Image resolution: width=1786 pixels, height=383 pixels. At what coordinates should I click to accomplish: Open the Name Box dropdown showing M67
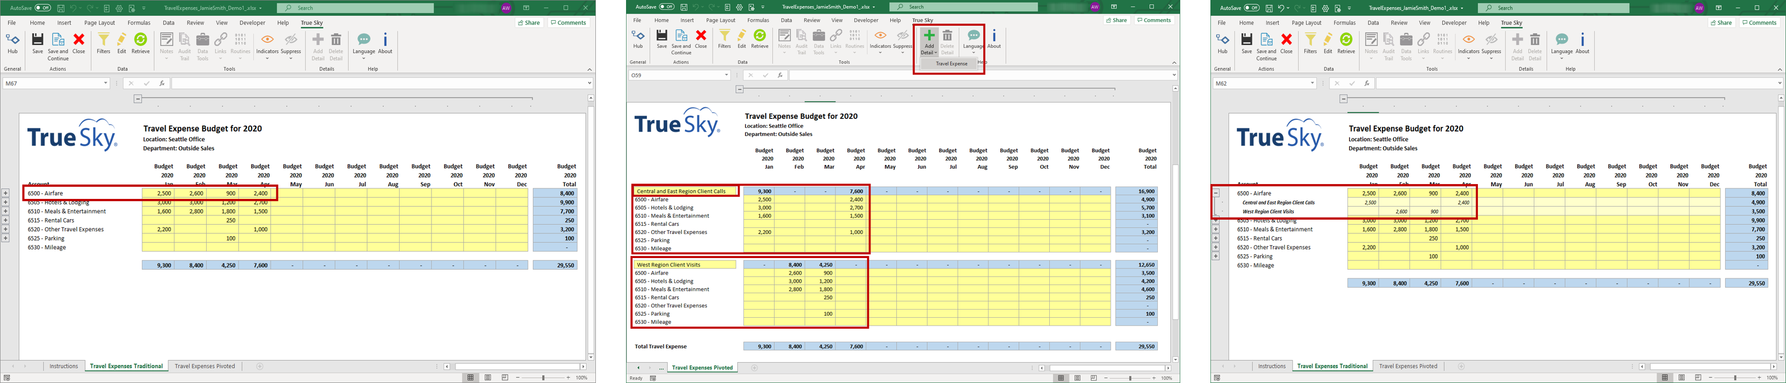tap(105, 83)
